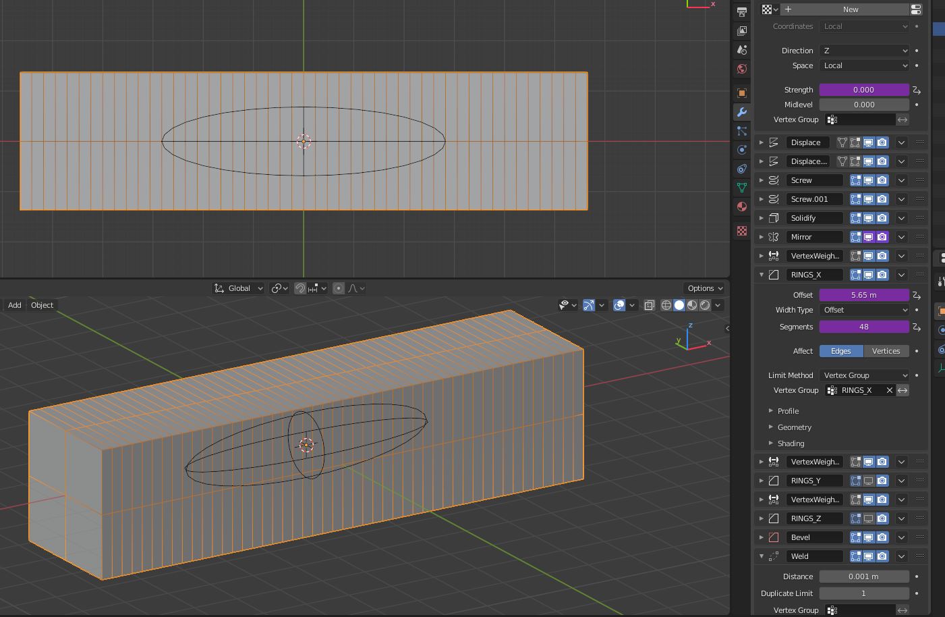Image resolution: width=945 pixels, height=617 pixels.
Task: Toggle X-ray mode icon in viewport
Action: [649, 305]
